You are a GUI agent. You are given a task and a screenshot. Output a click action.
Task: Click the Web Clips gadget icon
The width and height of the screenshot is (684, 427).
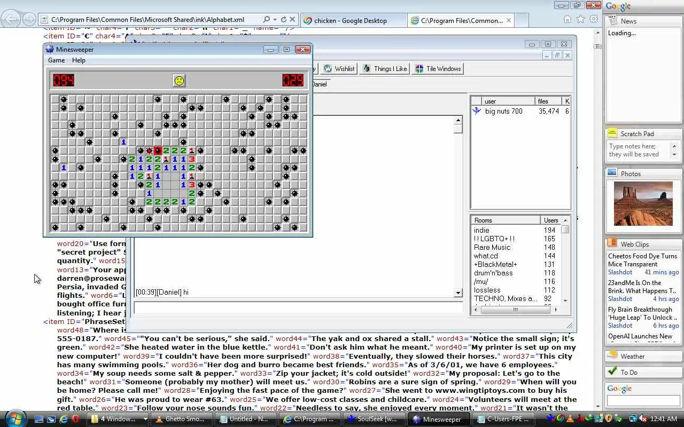click(612, 243)
